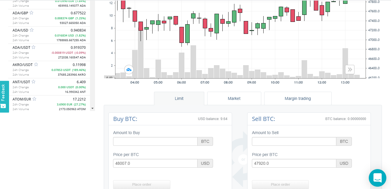Focus the Amount to Buy field

tap(155, 141)
